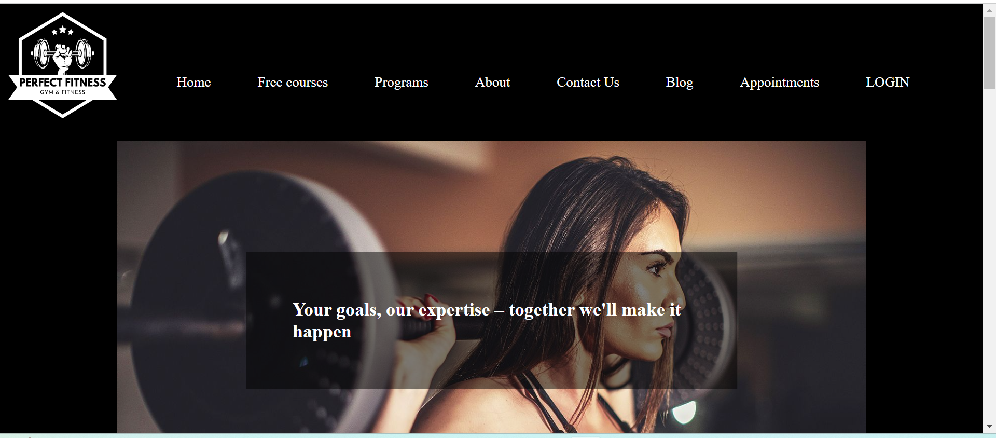Open the Contact Us page
The height and width of the screenshot is (438, 996).
pos(588,82)
